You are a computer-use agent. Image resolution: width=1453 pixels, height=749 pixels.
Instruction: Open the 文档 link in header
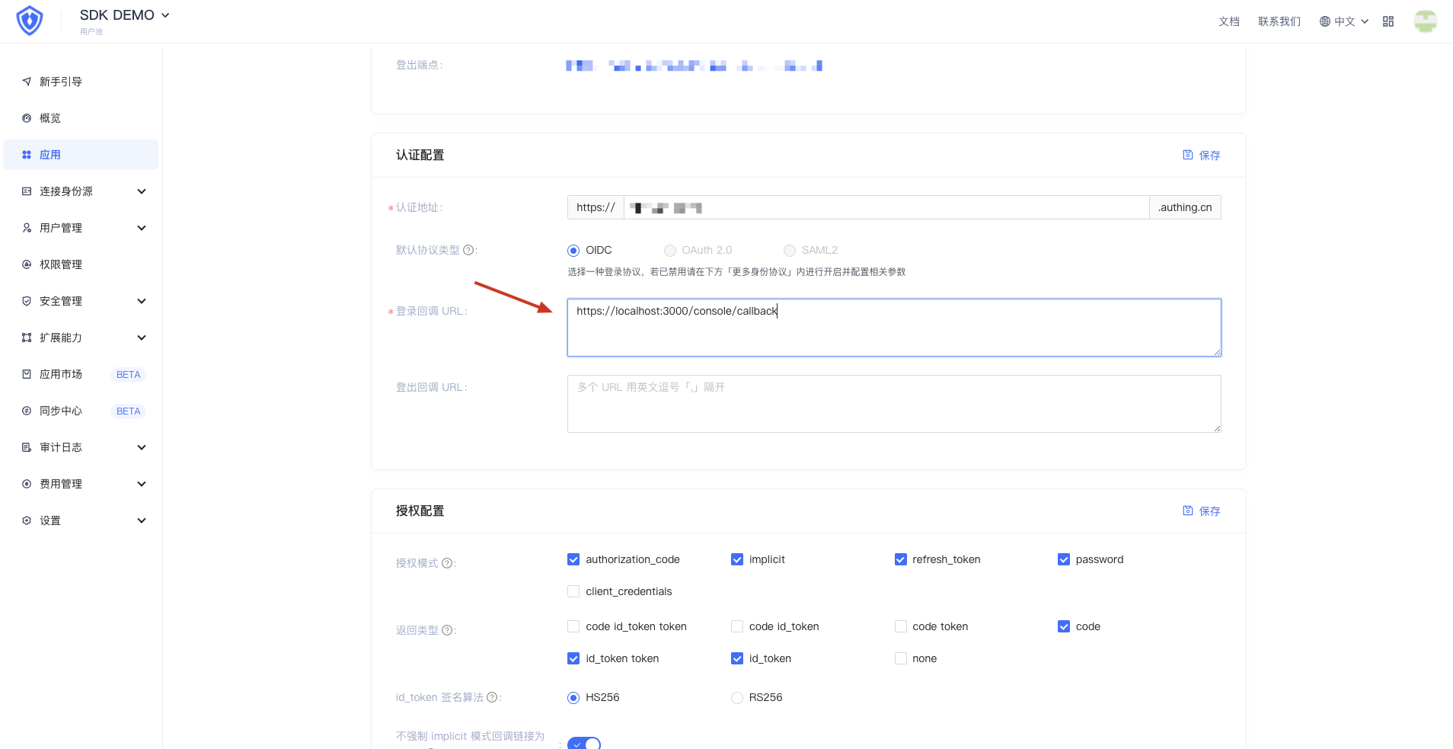[1229, 21]
